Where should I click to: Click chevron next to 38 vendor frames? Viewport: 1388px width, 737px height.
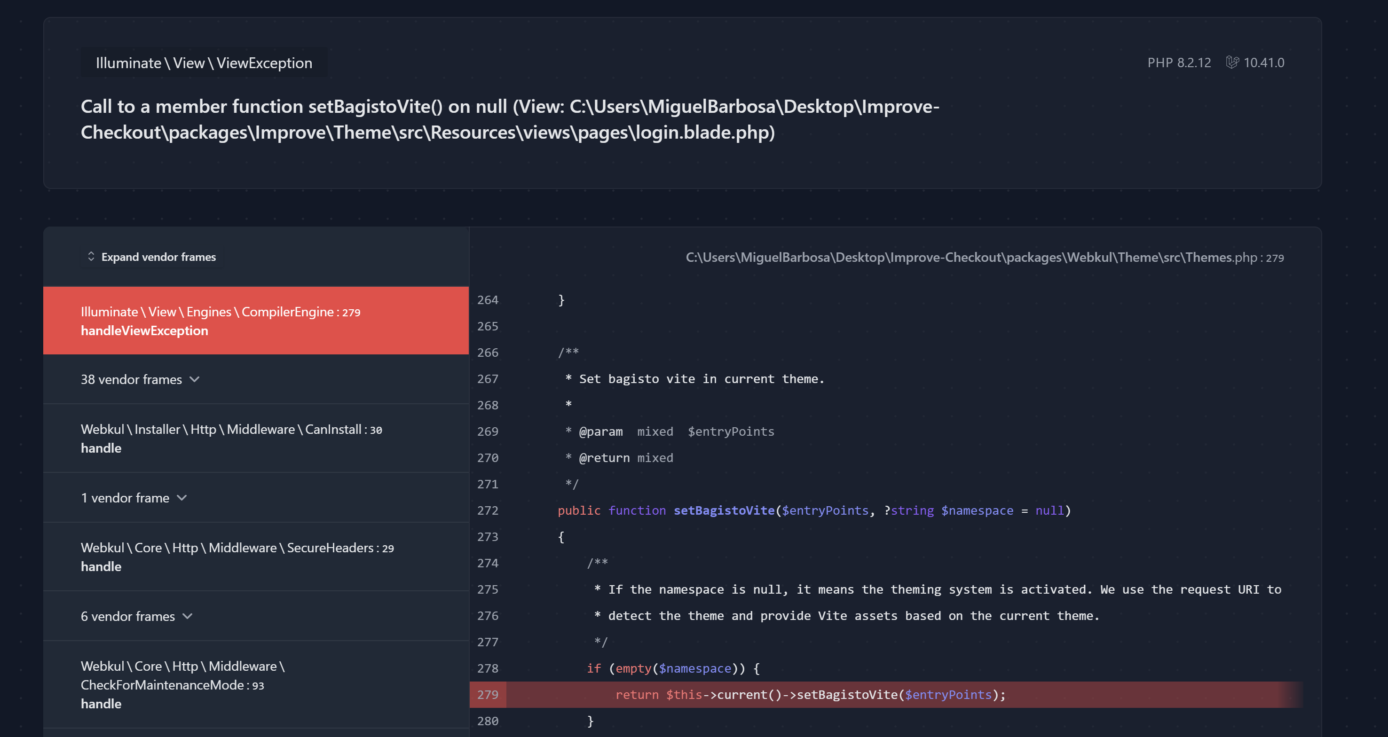[195, 379]
